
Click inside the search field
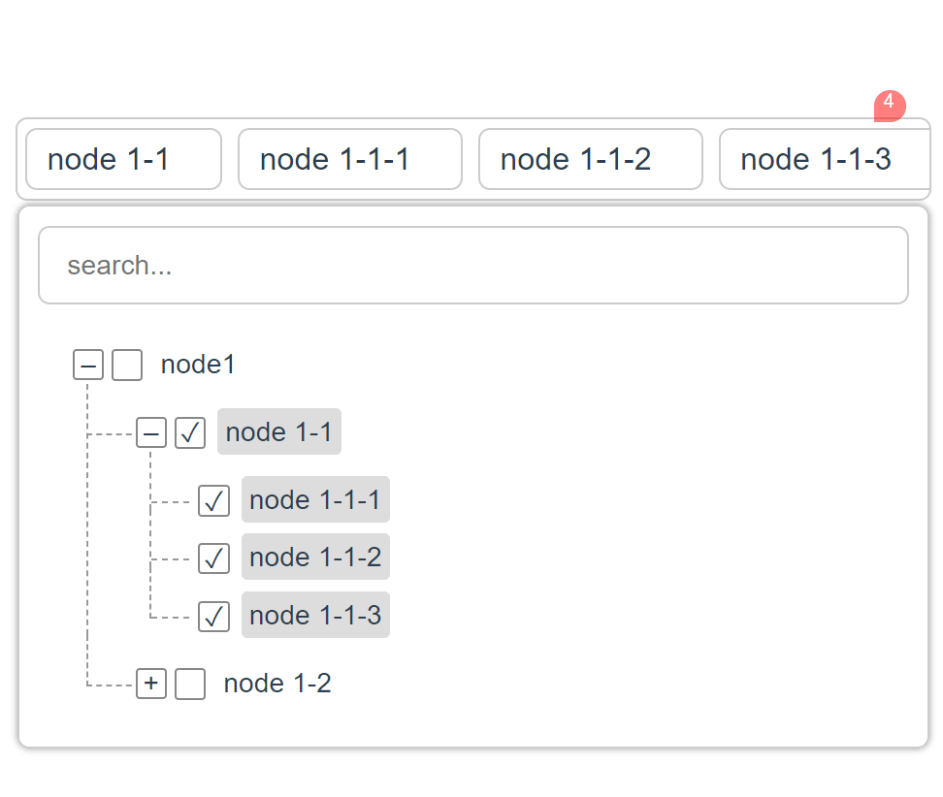pyautogui.click(x=473, y=265)
